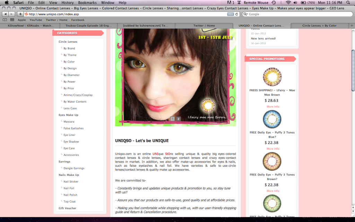
Task: Open the Puffy 3 Tones Blue lens thumbnail
Action: (272, 119)
